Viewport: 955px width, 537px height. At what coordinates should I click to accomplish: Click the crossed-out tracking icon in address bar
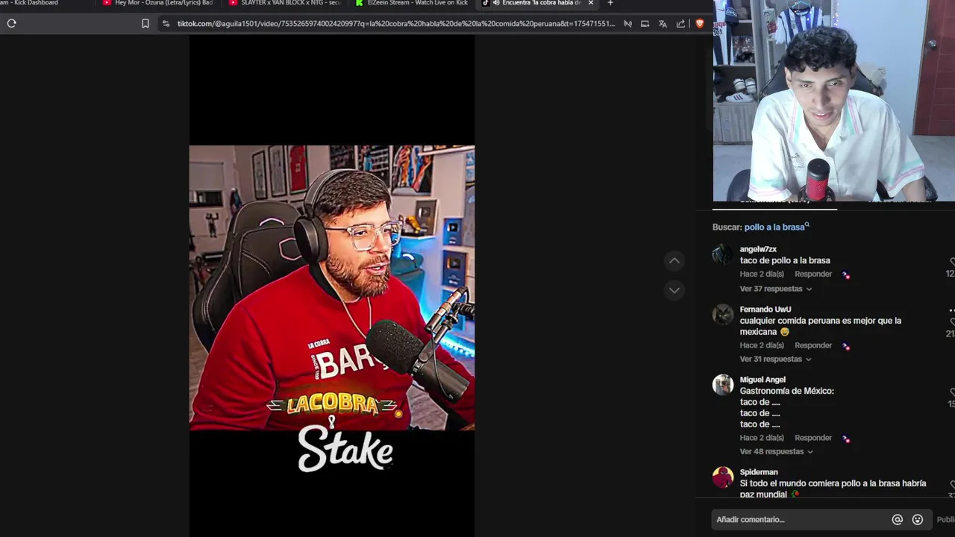point(627,23)
